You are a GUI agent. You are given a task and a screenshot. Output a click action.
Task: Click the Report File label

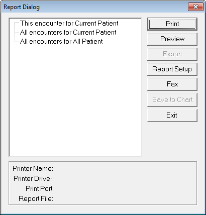pyautogui.click(x=36, y=198)
